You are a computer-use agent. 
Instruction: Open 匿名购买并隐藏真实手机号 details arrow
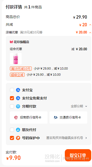coord(86,138)
